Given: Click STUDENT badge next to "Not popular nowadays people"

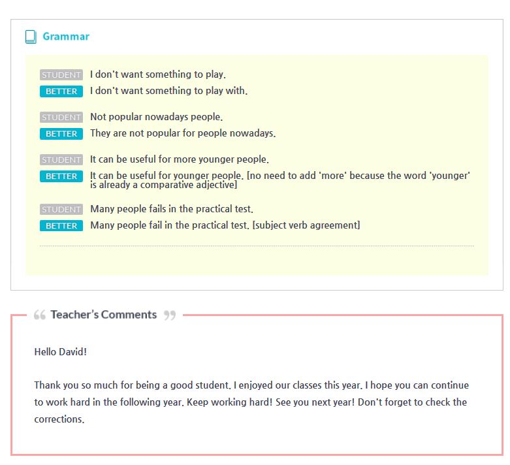Looking at the screenshot, I should [61, 118].
